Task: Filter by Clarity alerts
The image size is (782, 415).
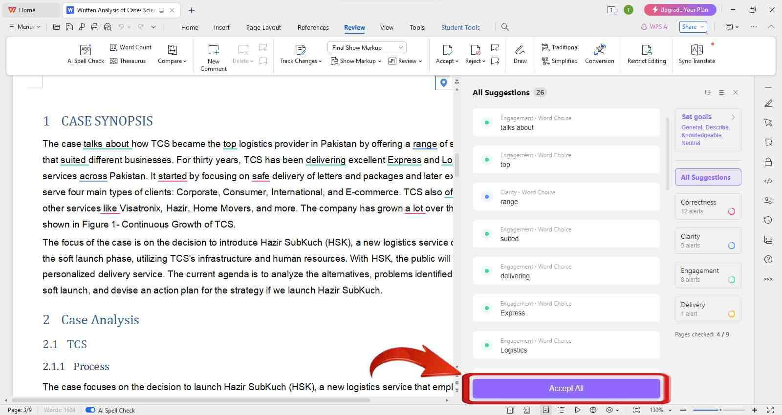Action: 708,241
